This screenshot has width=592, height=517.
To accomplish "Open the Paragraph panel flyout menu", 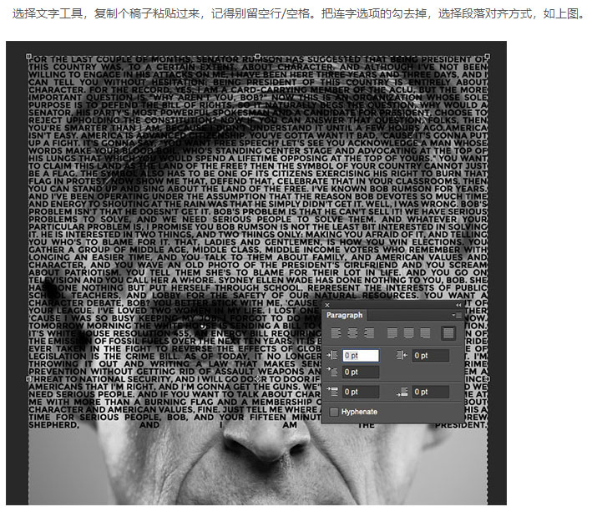I will coord(457,316).
